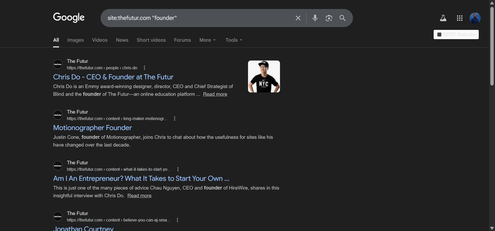
Task: Open options menu for what-it-takes-to-start result
Action: 178,169
